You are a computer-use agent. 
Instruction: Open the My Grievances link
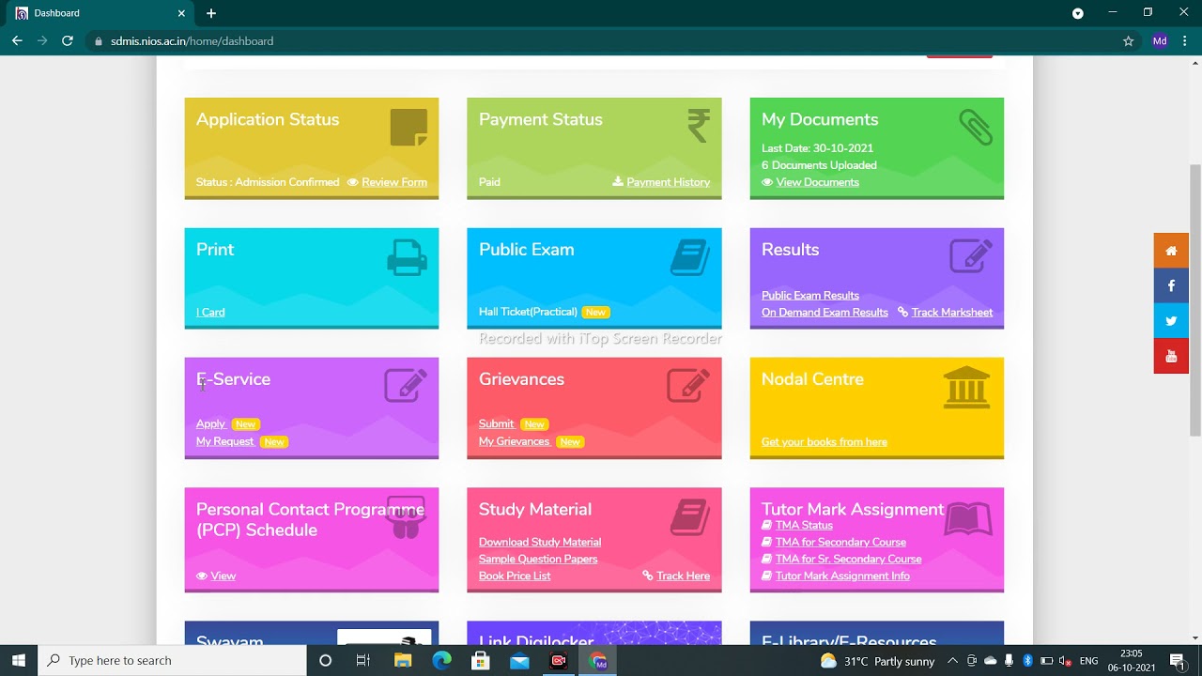pyautogui.click(x=514, y=441)
